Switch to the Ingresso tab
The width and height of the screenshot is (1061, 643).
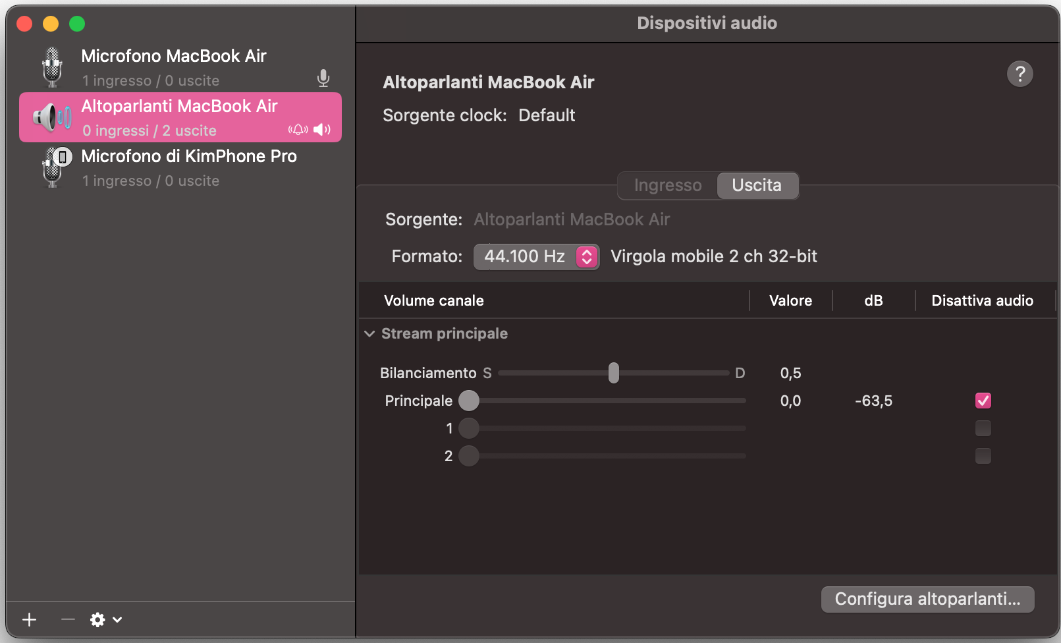(x=667, y=185)
